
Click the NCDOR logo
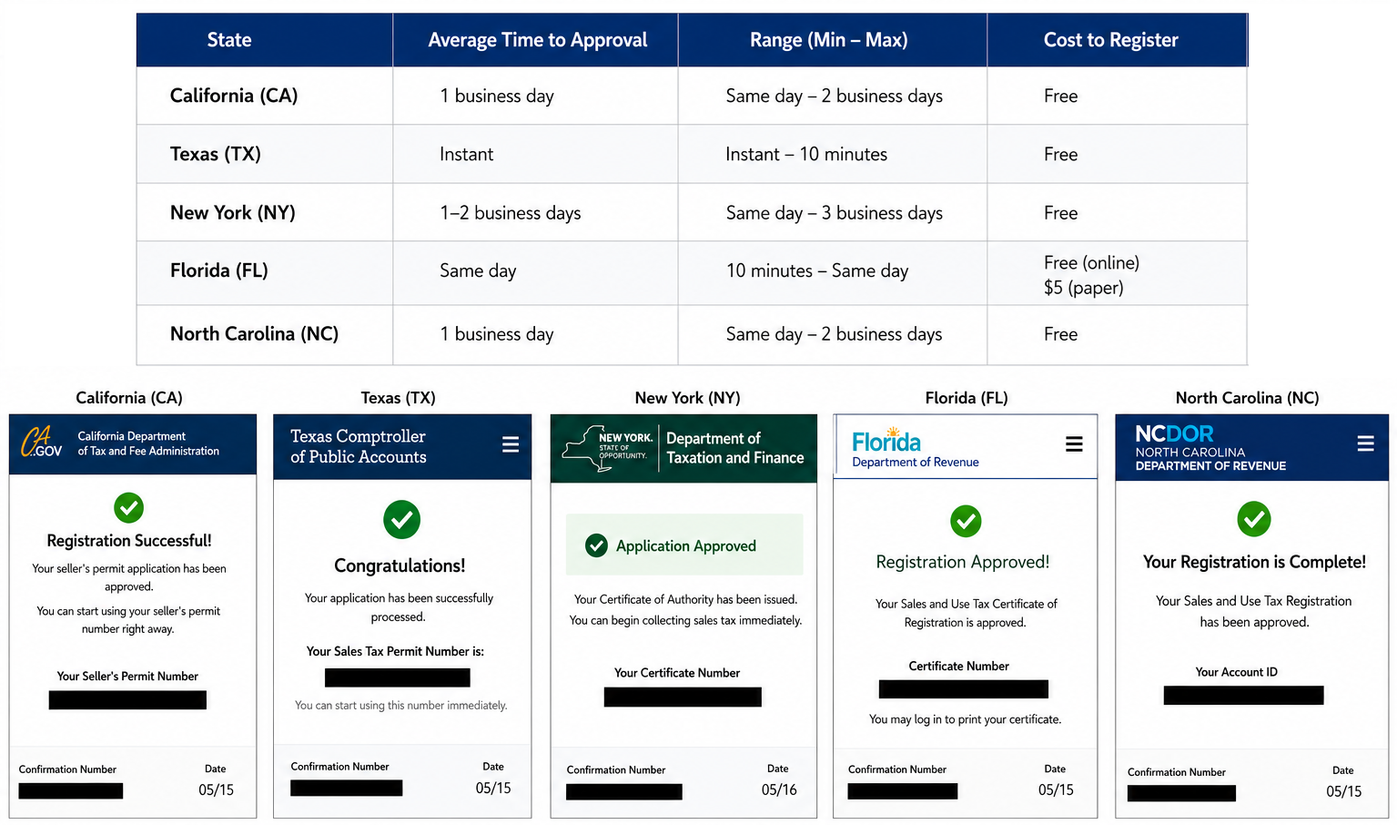pyautogui.click(x=1210, y=448)
